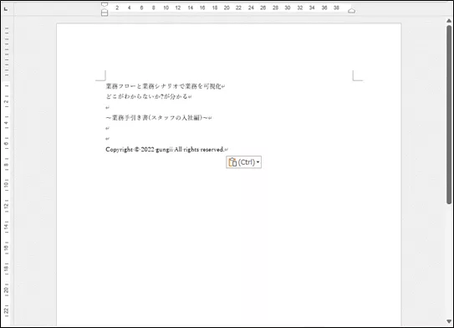The image size is (454, 328).
Task: Click the tab stop selector in ruler corner
Action: point(6,9)
